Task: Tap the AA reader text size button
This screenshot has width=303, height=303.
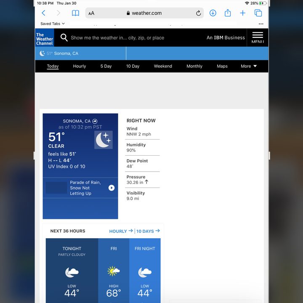Action: [91, 13]
